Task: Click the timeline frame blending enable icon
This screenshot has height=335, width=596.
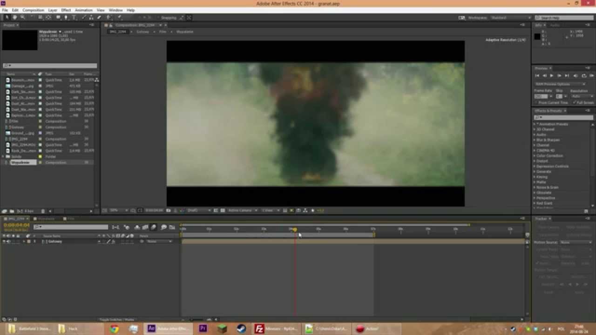Action: coord(145,227)
